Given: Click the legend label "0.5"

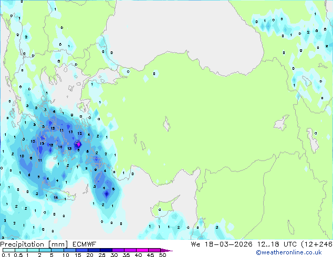Looking at the screenshot, I should click(x=18, y=255).
